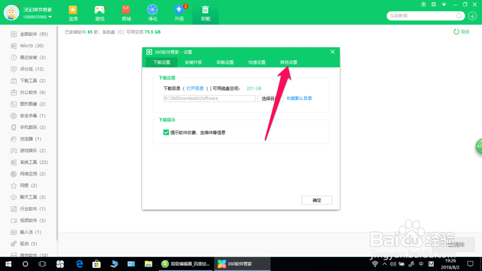The height and width of the screenshot is (271, 482).
Task: Click the 选择目录 button
Action: point(270,98)
